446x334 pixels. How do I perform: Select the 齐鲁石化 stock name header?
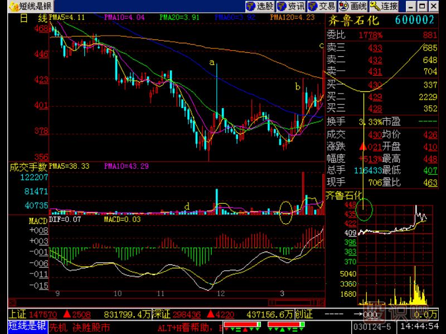(x=353, y=21)
